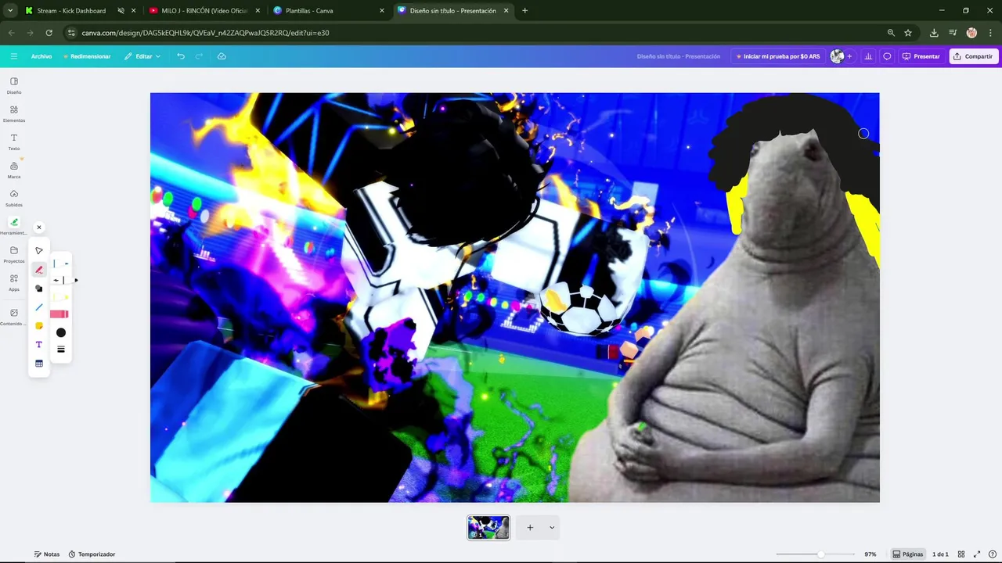Open the browser downloads icon

coord(934,33)
